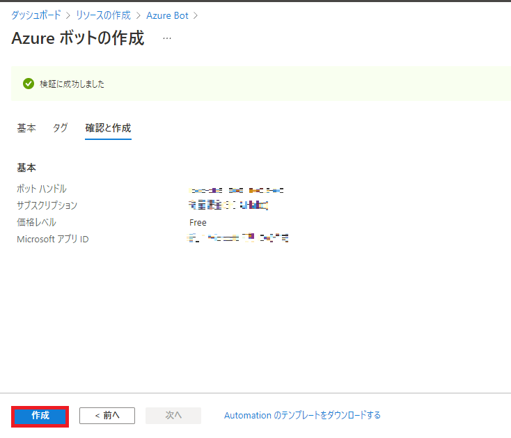The width and height of the screenshot is (511, 438).
Task: Click the < 前へ button
Action: tap(107, 416)
